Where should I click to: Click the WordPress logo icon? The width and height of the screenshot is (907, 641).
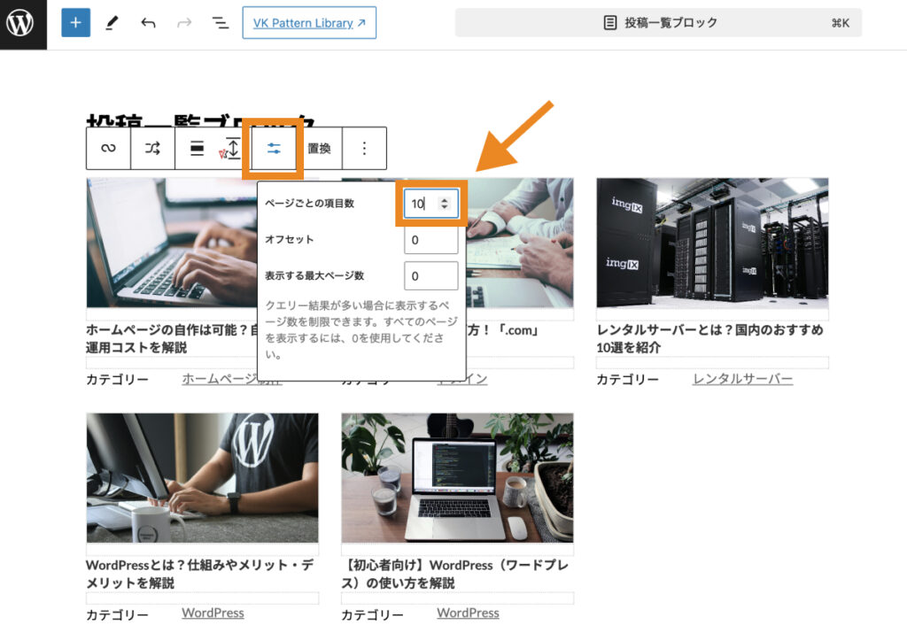pos(22,24)
